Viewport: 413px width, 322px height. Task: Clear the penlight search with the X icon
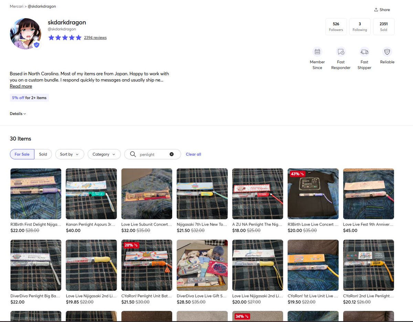pyautogui.click(x=171, y=154)
